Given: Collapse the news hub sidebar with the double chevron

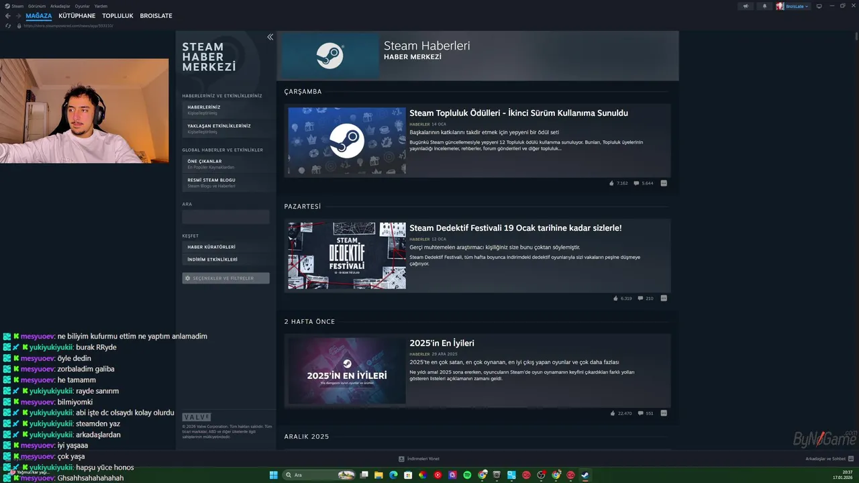Looking at the screenshot, I should 270,37.
